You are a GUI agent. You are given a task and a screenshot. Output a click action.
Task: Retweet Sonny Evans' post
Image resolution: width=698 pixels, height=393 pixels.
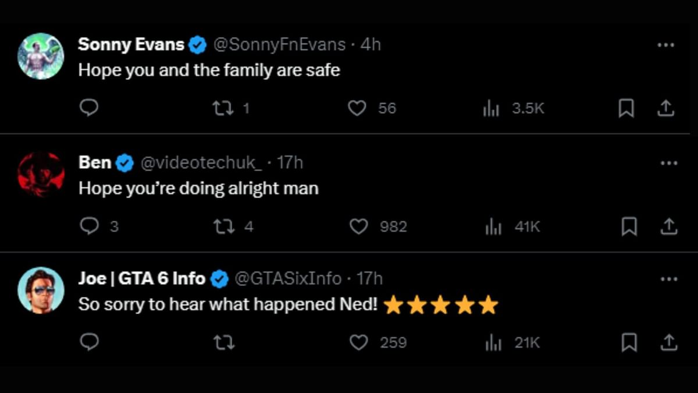(x=223, y=108)
